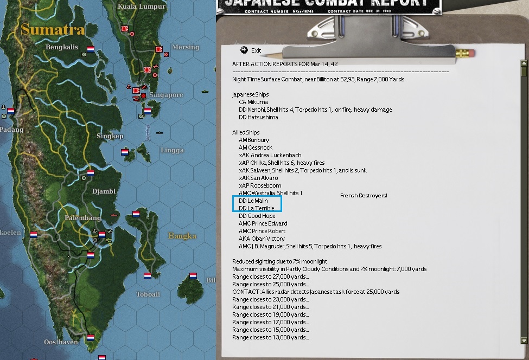Select the red ship icon northeast of Palembang
The width and height of the screenshot is (529, 360).
click(114, 215)
